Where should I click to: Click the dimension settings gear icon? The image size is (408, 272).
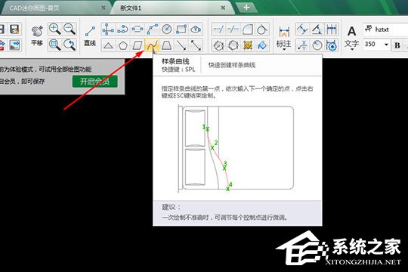(332, 45)
